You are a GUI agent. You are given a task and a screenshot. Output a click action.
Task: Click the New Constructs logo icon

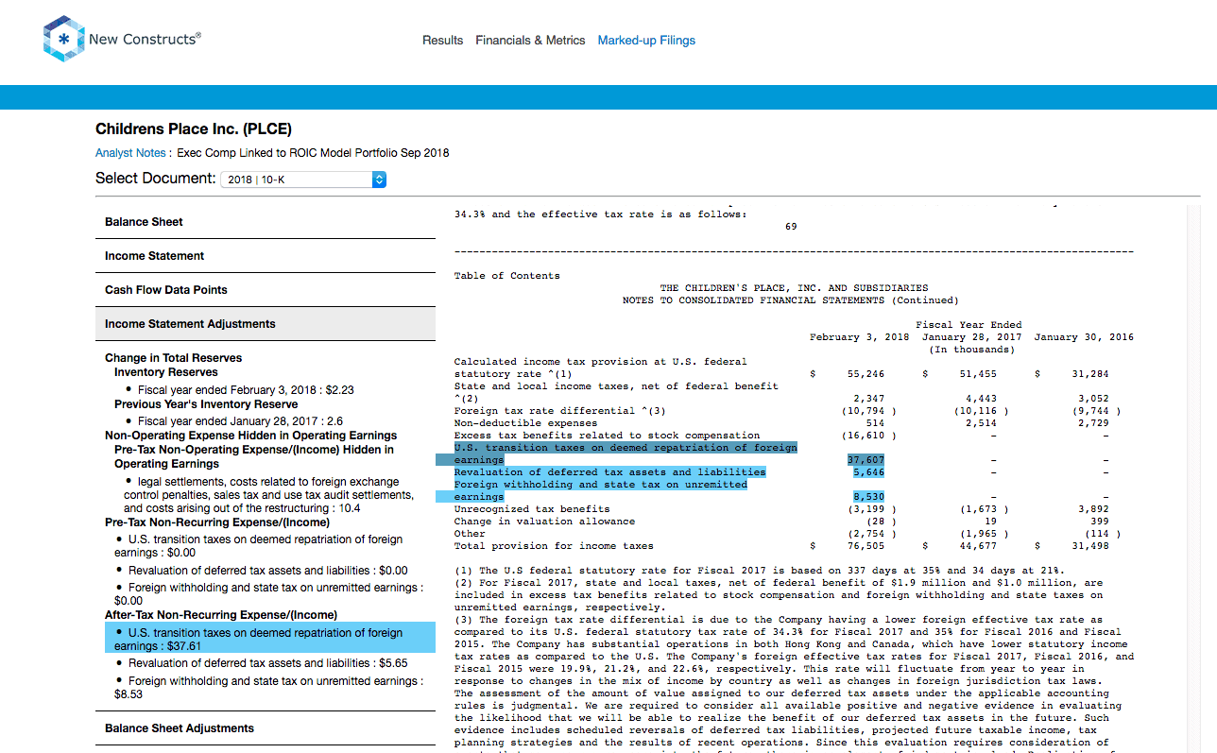coord(63,39)
